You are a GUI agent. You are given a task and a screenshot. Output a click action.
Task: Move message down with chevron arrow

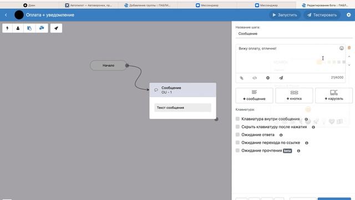click(349, 65)
